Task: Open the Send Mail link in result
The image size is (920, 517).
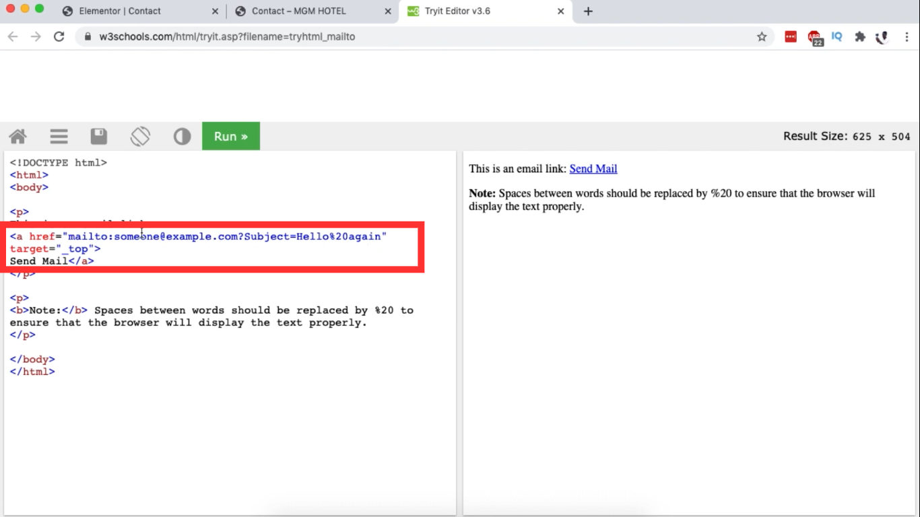Action: click(x=593, y=169)
